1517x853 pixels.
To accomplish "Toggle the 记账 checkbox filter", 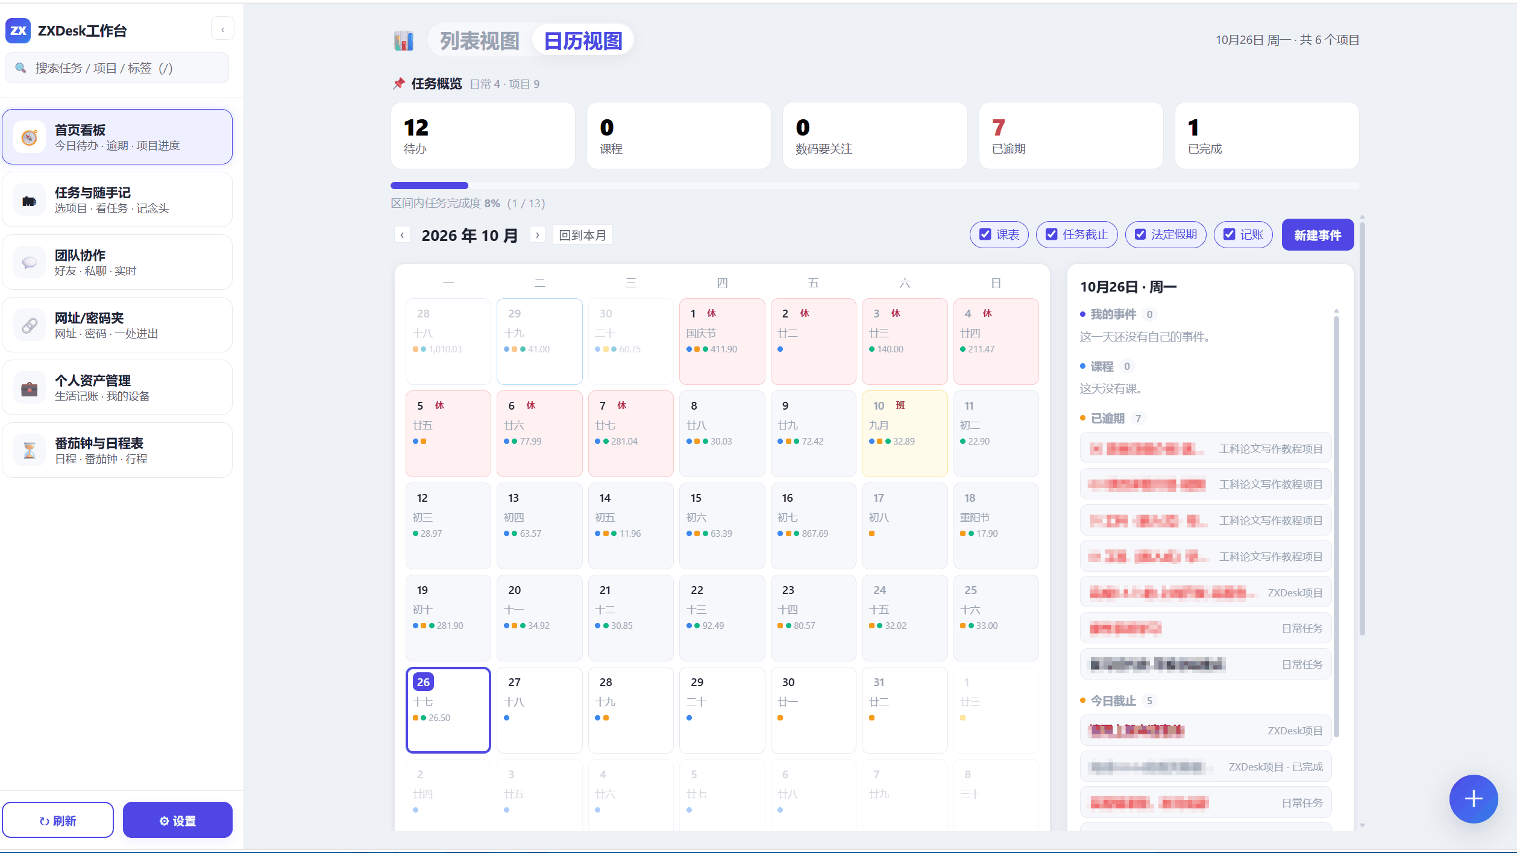I will (x=1243, y=235).
